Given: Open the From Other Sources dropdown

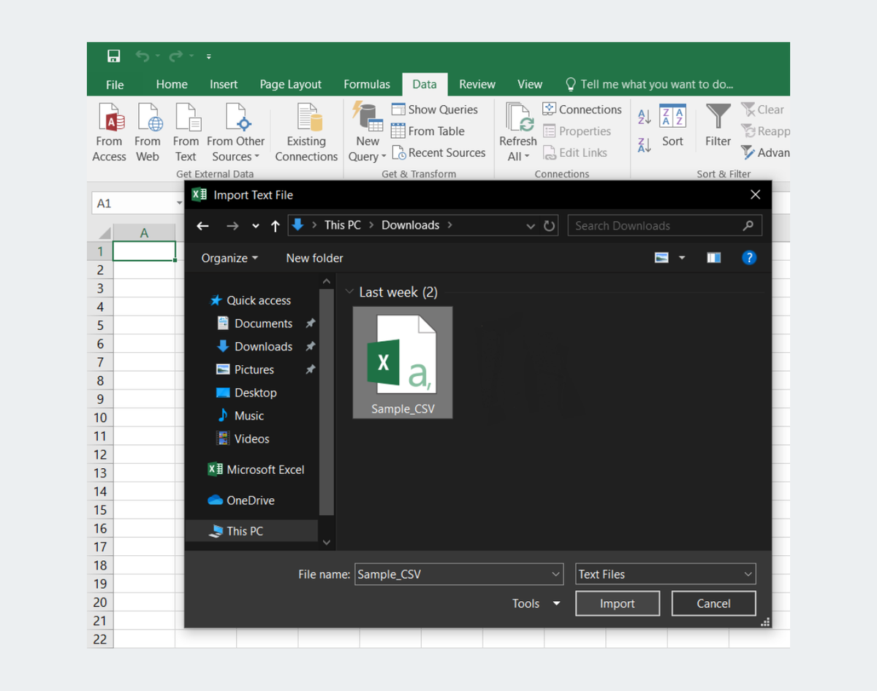Looking at the screenshot, I should 236,132.
